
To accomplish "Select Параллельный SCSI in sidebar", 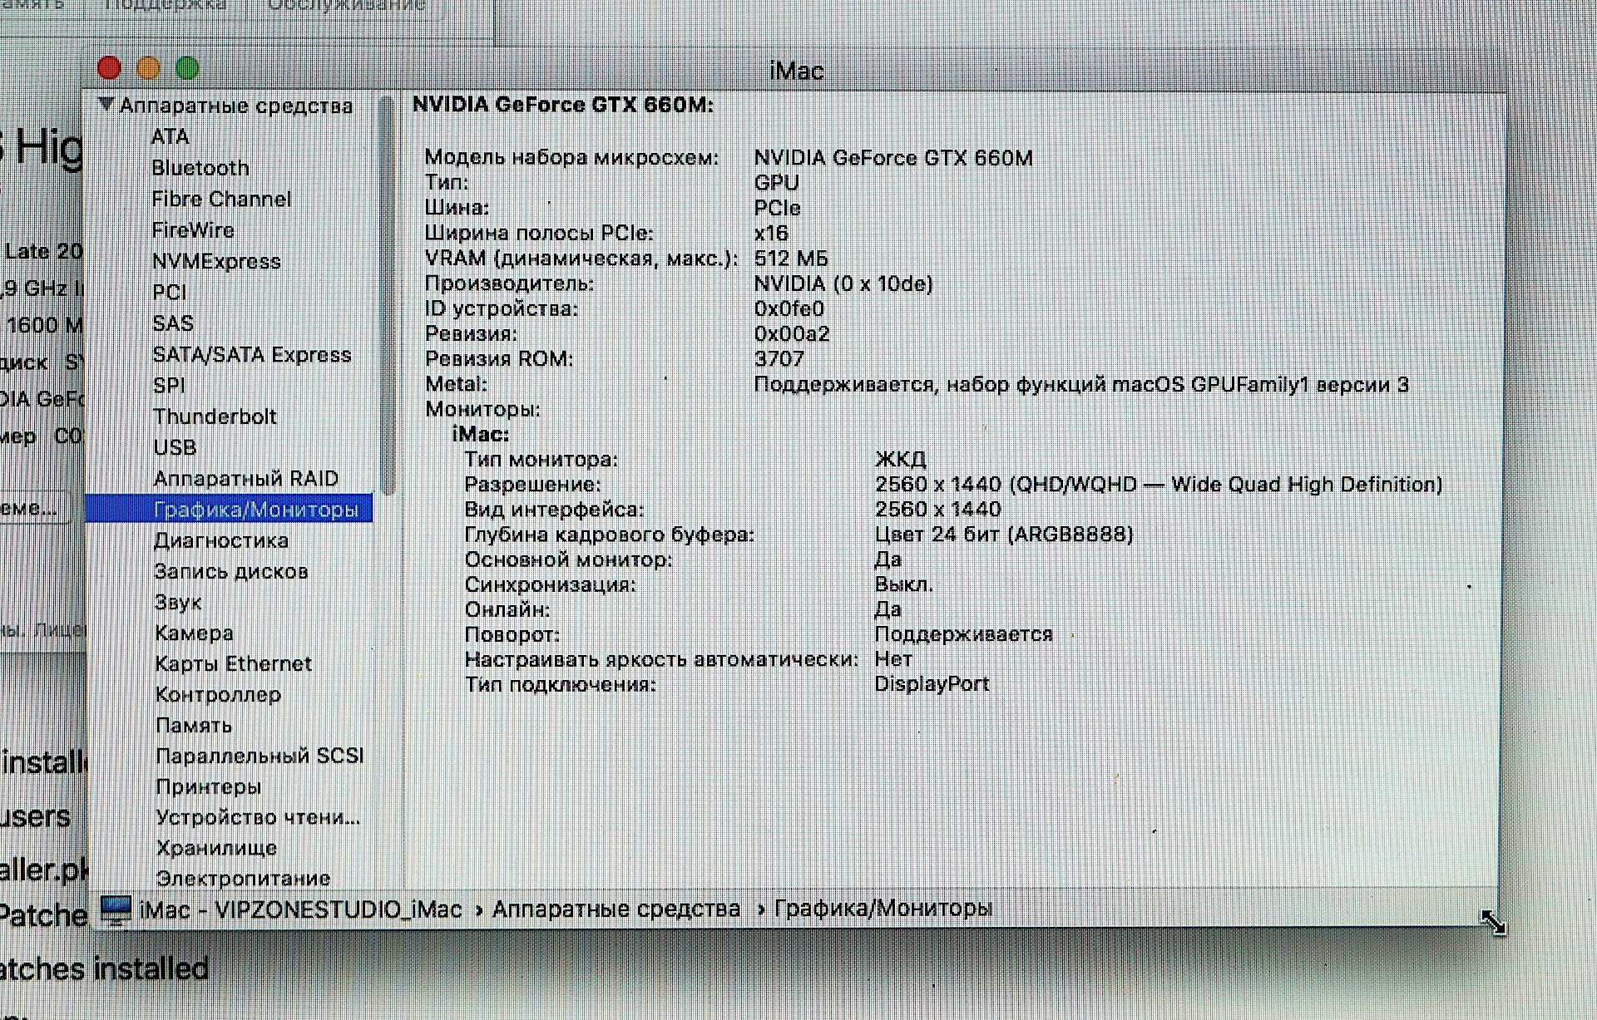I will coord(260,756).
